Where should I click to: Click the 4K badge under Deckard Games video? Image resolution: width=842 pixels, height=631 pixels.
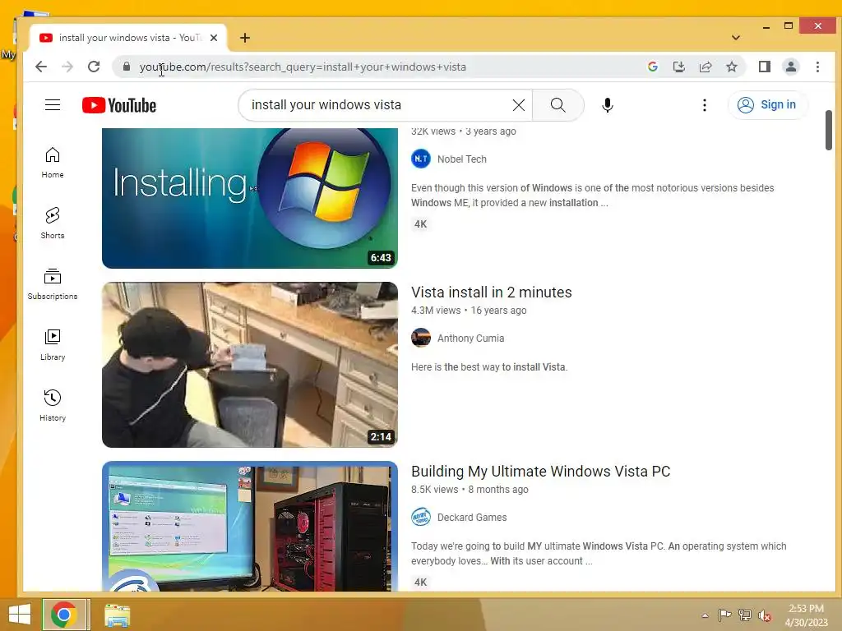pos(420,583)
